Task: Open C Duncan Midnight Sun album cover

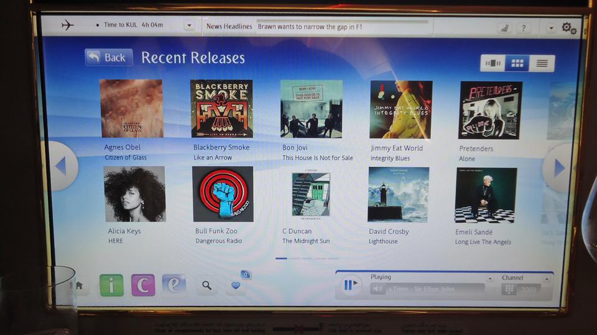Action: pos(311,194)
